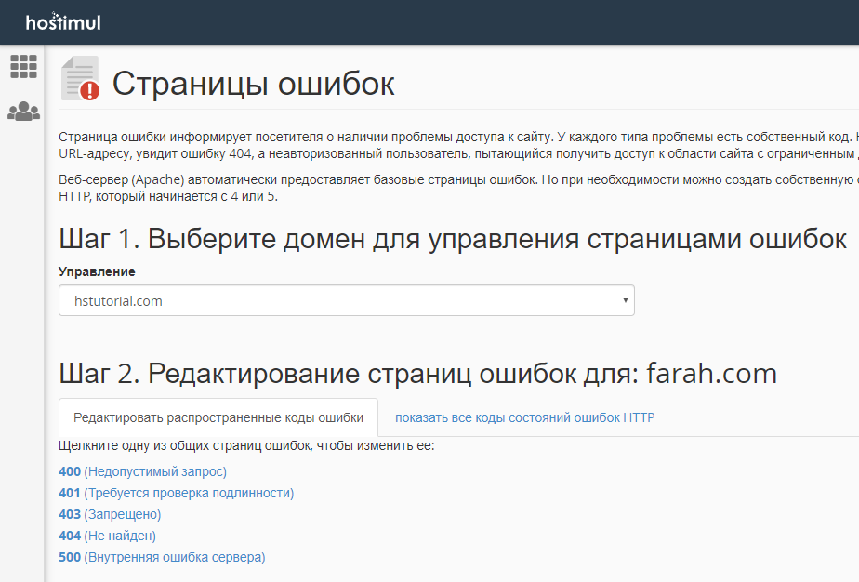Click the arrow on the domain selector

[x=625, y=300]
